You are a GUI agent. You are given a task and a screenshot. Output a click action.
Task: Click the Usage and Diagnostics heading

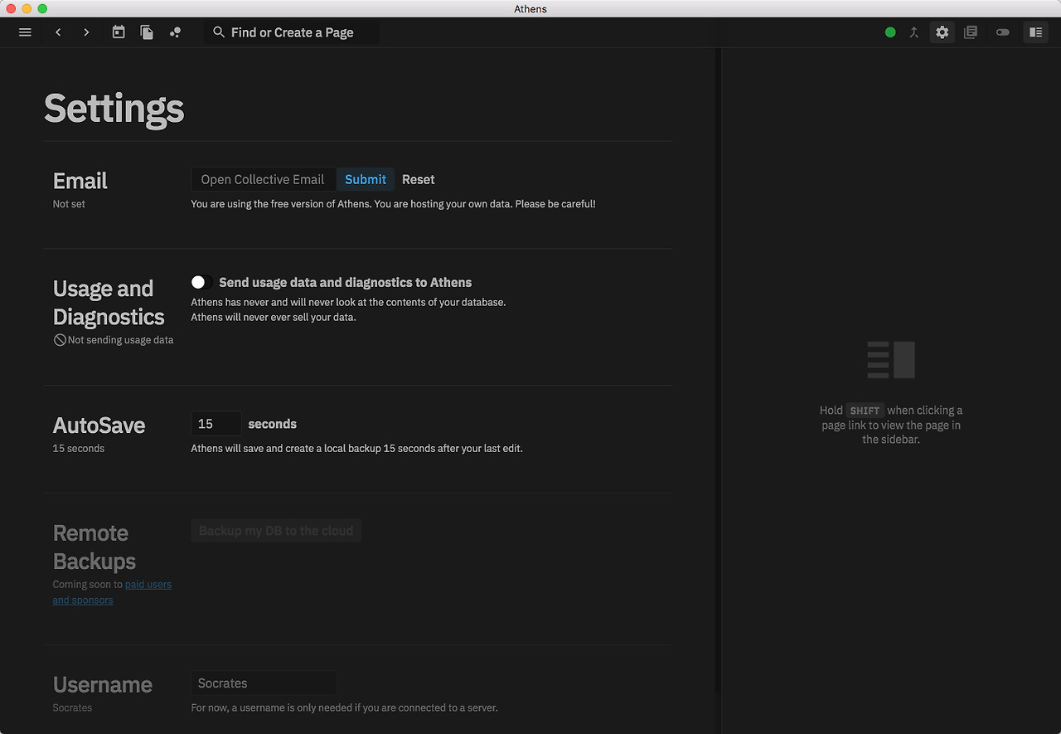click(109, 303)
